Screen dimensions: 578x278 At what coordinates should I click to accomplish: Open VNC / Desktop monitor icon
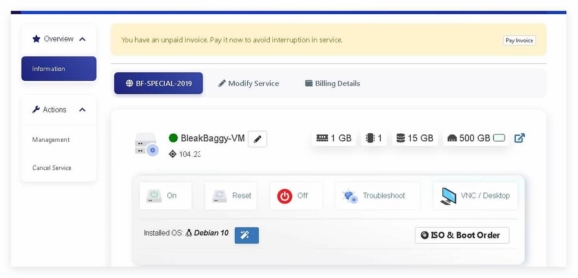(x=448, y=196)
